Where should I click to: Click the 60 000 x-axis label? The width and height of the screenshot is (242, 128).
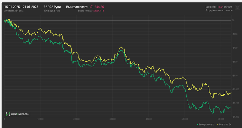(221, 119)
